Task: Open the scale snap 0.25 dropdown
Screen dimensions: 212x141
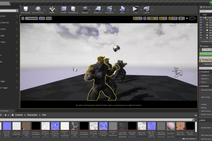Action: click(175, 18)
